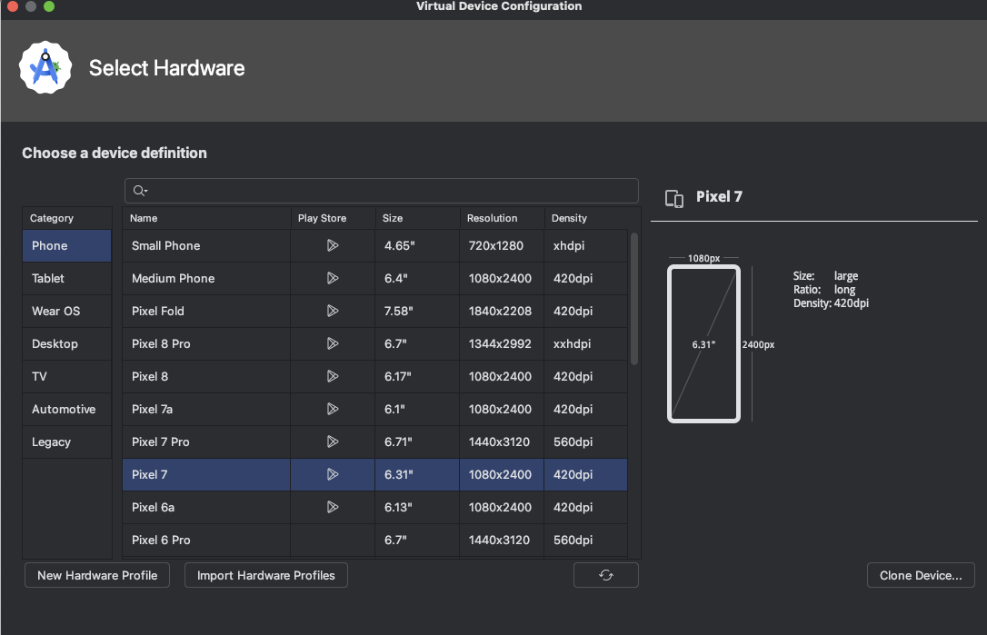987x635 pixels.
Task: Click the xhdpi density cell
Action: (x=586, y=245)
